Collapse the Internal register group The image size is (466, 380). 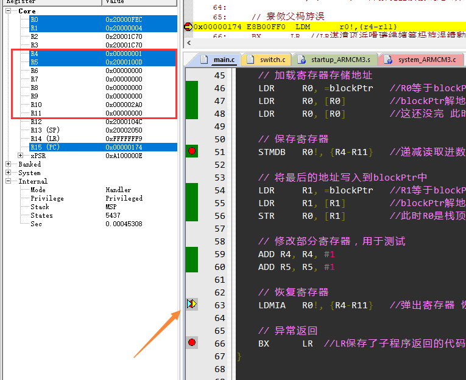[x=9, y=181]
